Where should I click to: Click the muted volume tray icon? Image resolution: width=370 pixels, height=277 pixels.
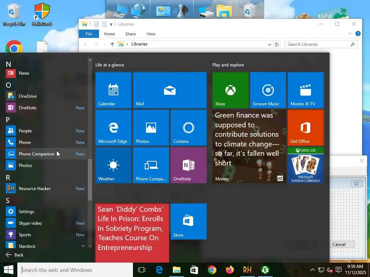point(330,270)
